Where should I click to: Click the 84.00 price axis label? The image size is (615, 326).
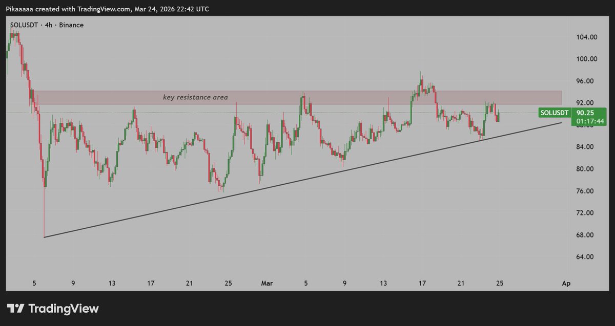[586, 147]
